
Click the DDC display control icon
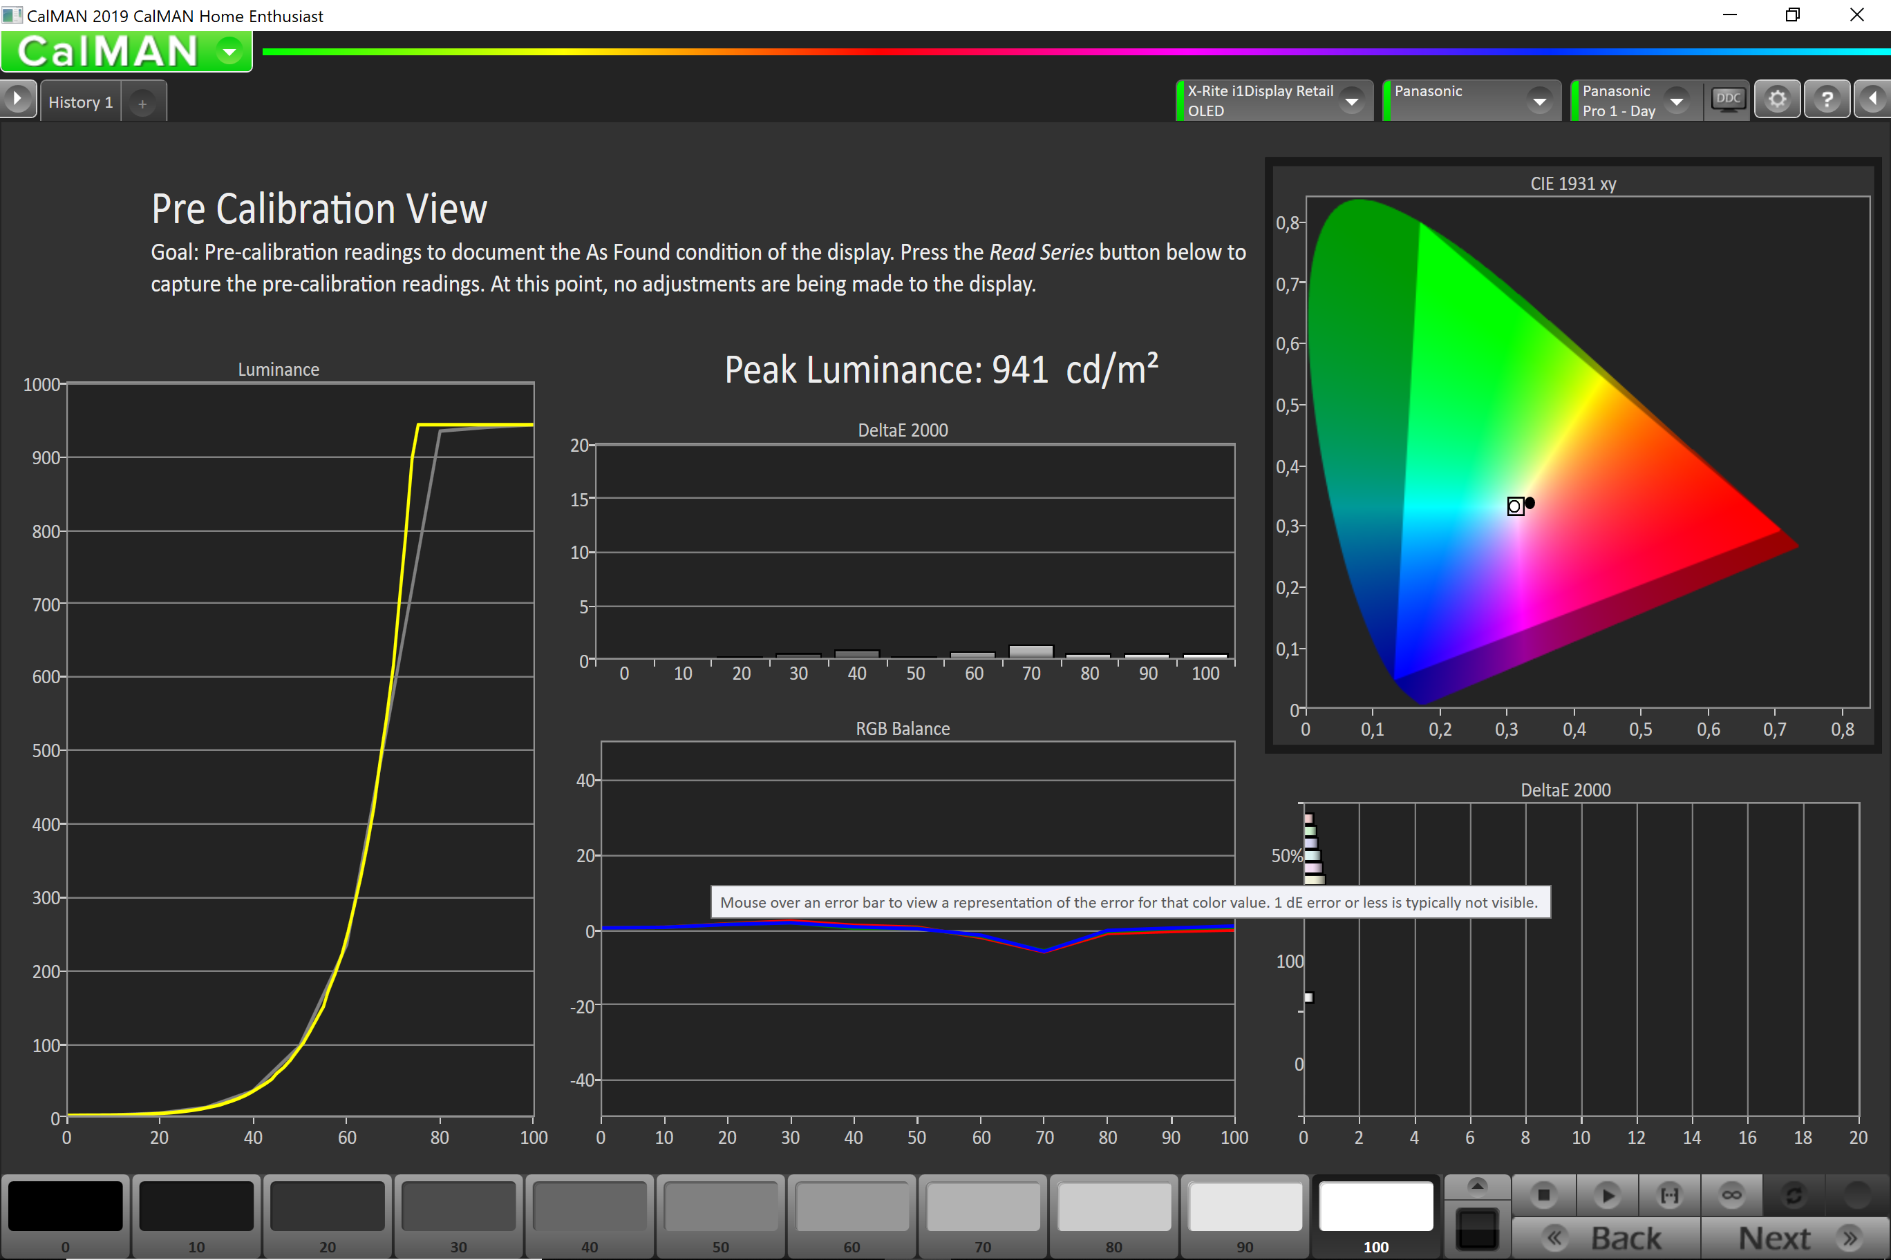[x=1728, y=100]
